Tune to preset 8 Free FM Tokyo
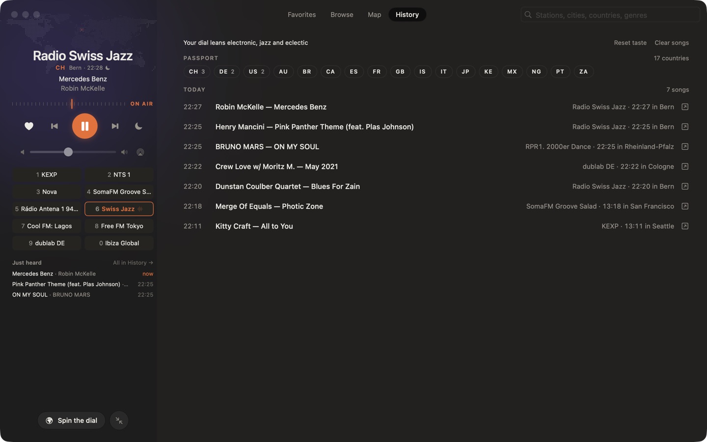The image size is (707, 442). click(119, 226)
